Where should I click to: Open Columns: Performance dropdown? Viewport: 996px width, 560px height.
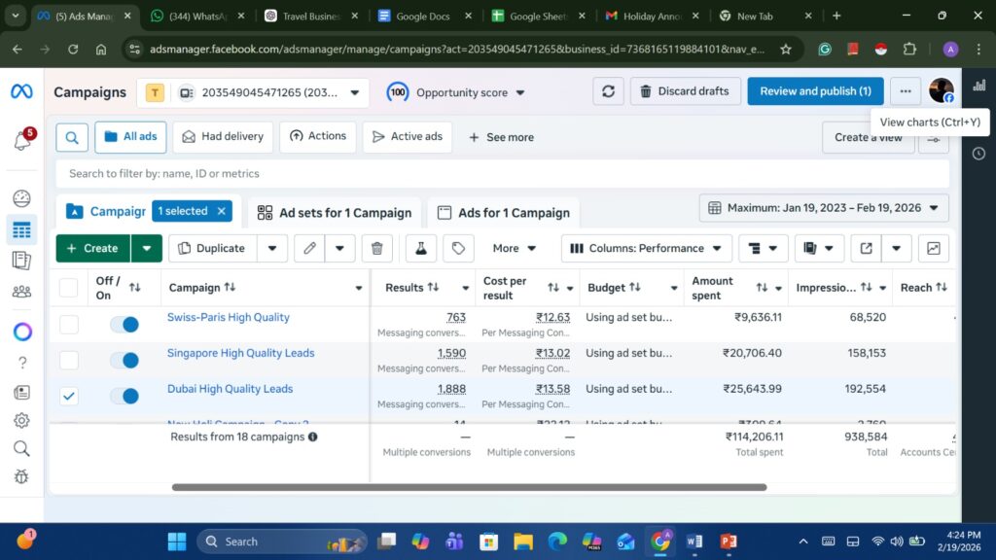coord(646,248)
